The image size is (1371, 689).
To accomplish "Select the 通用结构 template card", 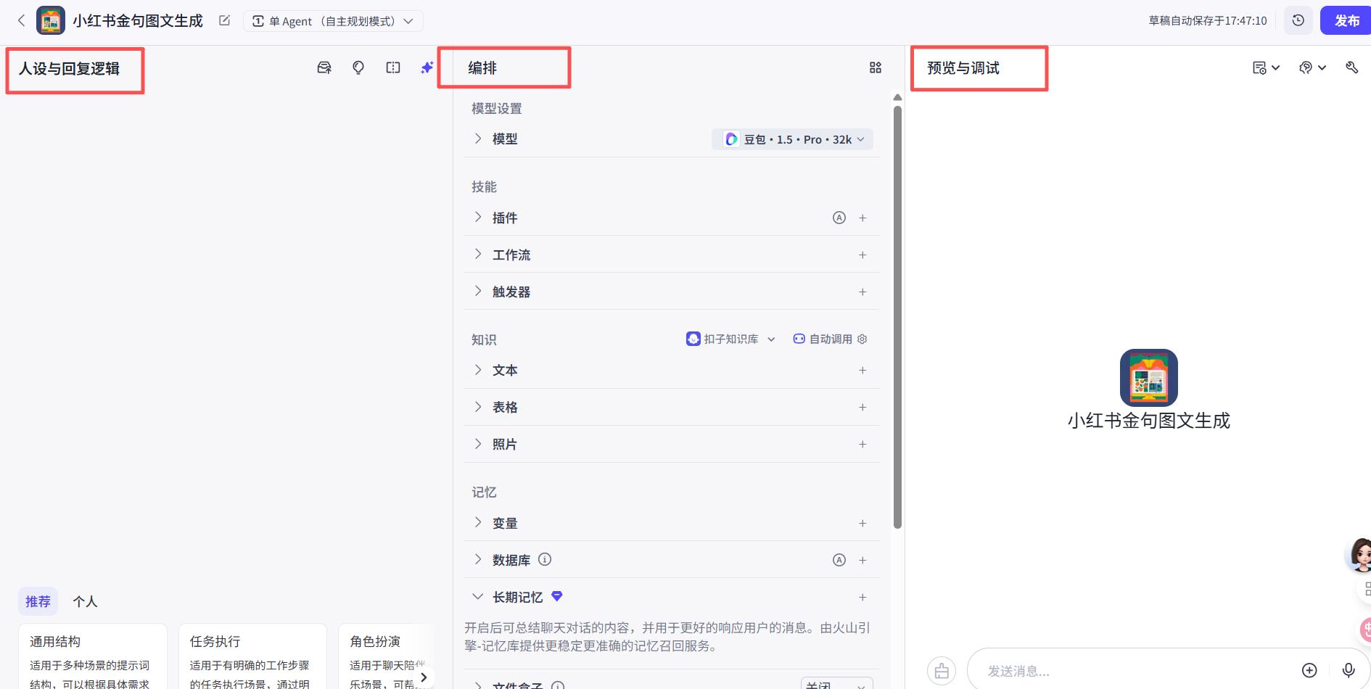I will pyautogui.click(x=93, y=653).
